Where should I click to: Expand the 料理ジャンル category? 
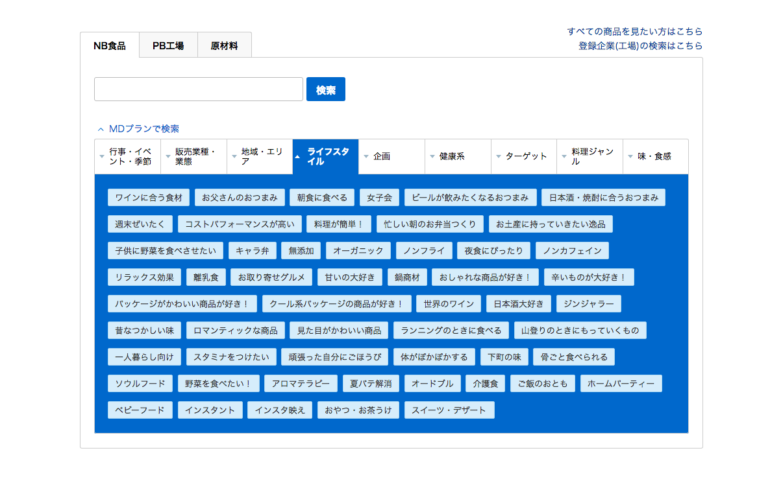click(590, 157)
